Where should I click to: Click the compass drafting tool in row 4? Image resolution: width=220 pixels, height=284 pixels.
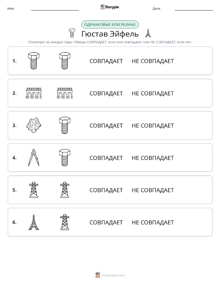click(34, 158)
